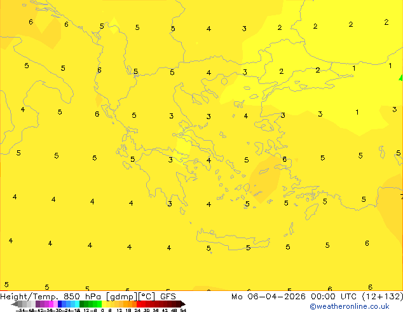
Task: Click the island of Rhodes on the map
Action: [x=310, y=211]
